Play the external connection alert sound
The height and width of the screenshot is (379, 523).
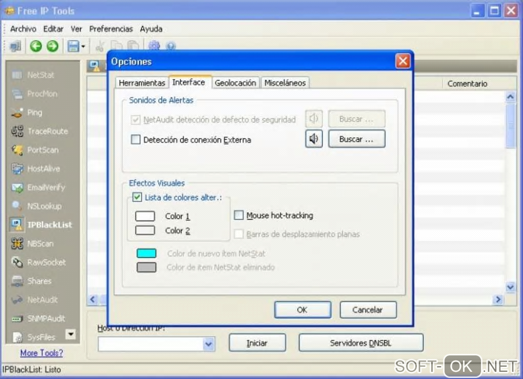(x=313, y=139)
